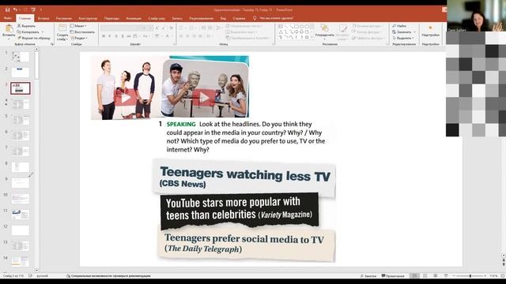The image size is (506, 284).
Task: Open the Раздел (Section) dropdown
Action: (x=79, y=38)
